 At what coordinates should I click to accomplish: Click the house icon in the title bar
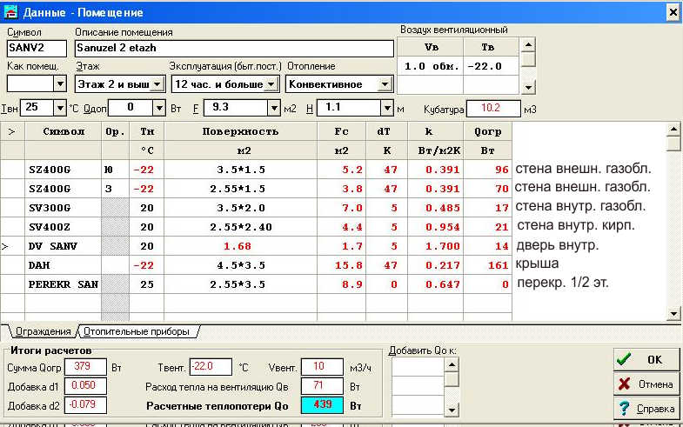tap(10, 12)
